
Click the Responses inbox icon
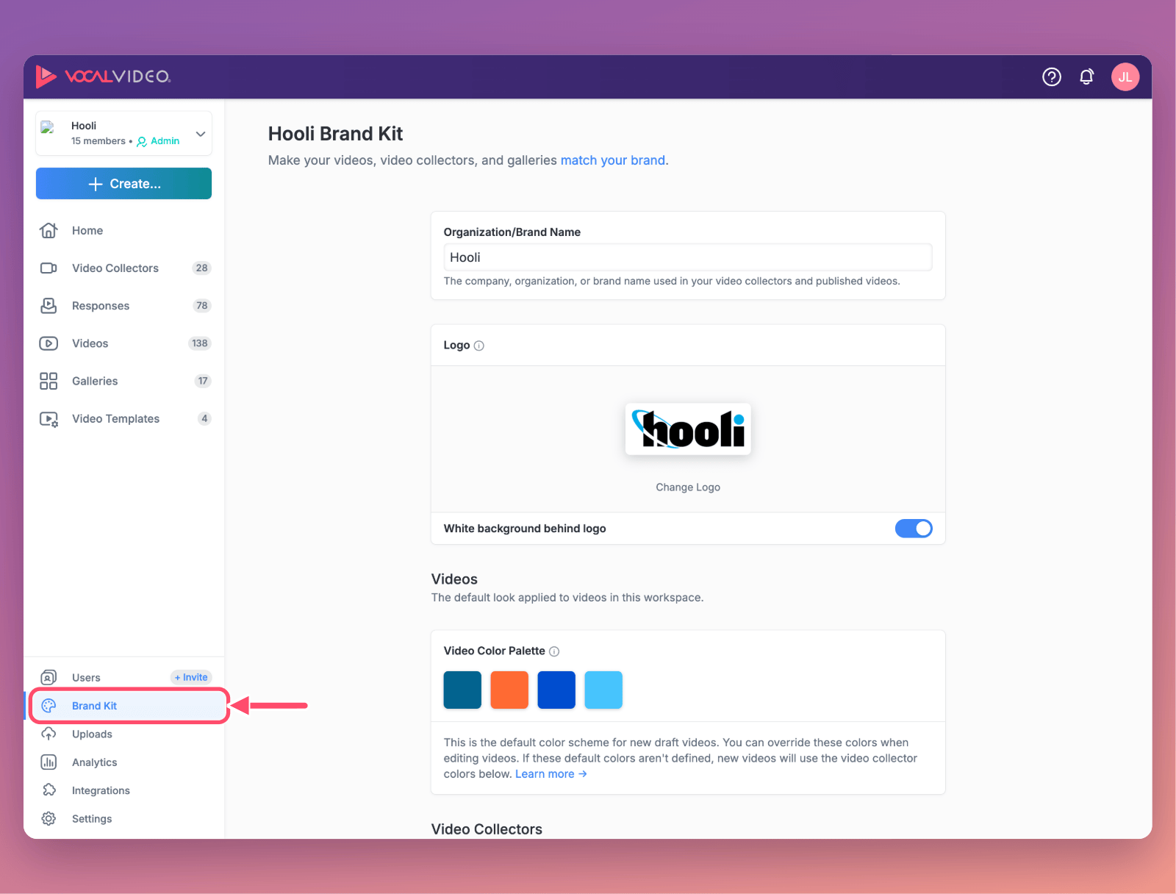pos(49,306)
